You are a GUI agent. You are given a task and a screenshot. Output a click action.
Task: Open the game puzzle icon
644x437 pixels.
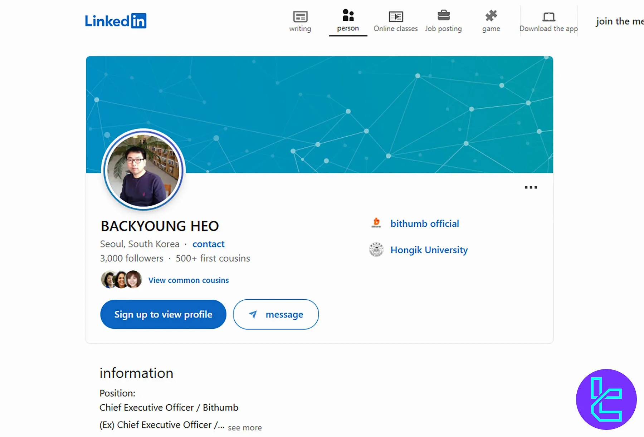(491, 16)
